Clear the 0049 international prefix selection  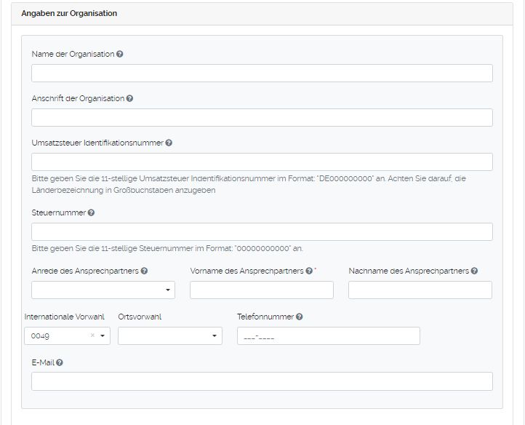click(x=92, y=335)
